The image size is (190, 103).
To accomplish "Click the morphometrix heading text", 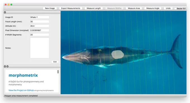I will [23, 75].
